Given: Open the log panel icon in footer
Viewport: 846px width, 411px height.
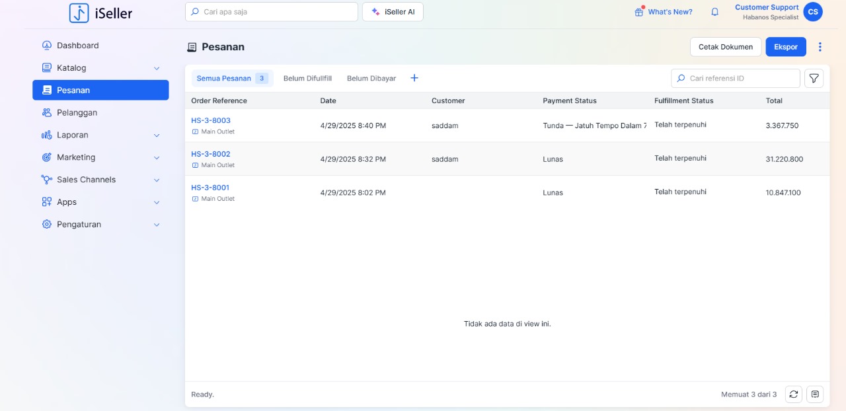Looking at the screenshot, I should point(815,394).
